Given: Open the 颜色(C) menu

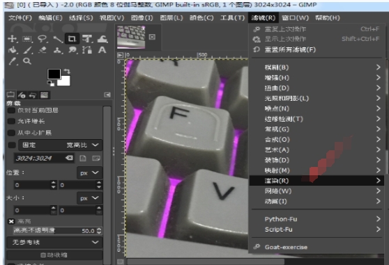Looking at the screenshot, I should coord(201,18).
